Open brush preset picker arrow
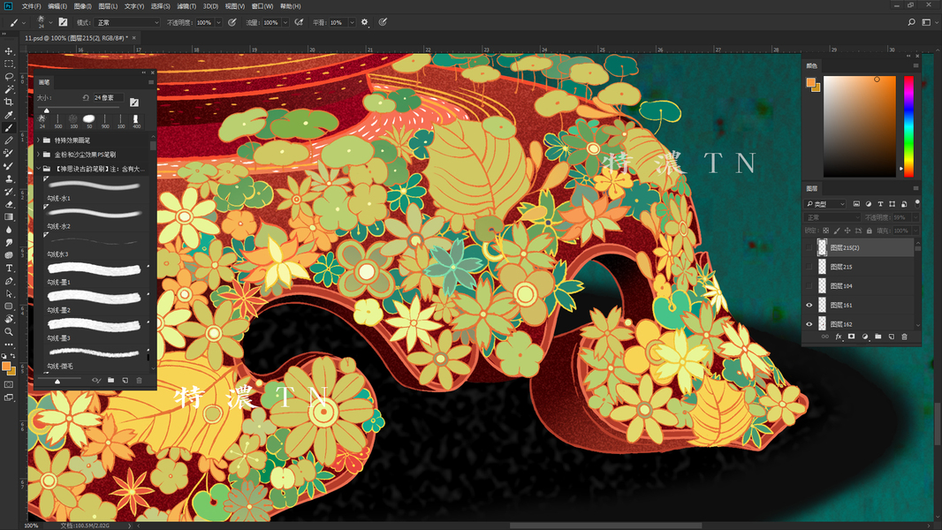942x530 pixels. point(50,22)
